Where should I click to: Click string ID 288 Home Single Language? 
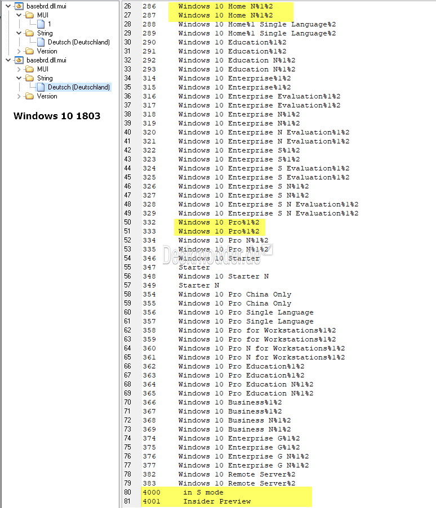257,24
